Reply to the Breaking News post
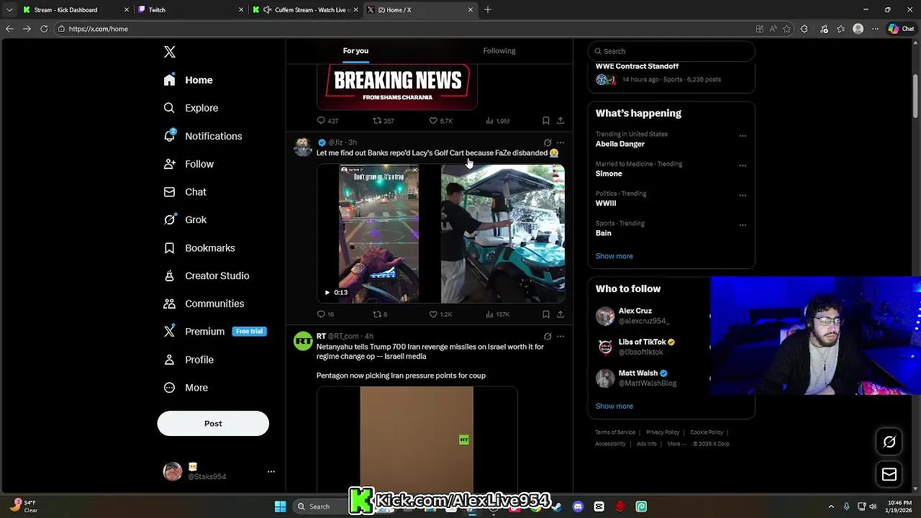Screen dimensions: 921x518 [327, 121]
